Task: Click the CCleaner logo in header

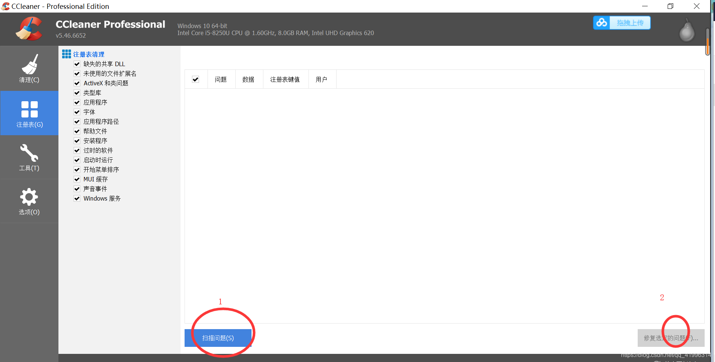Action: [29, 29]
